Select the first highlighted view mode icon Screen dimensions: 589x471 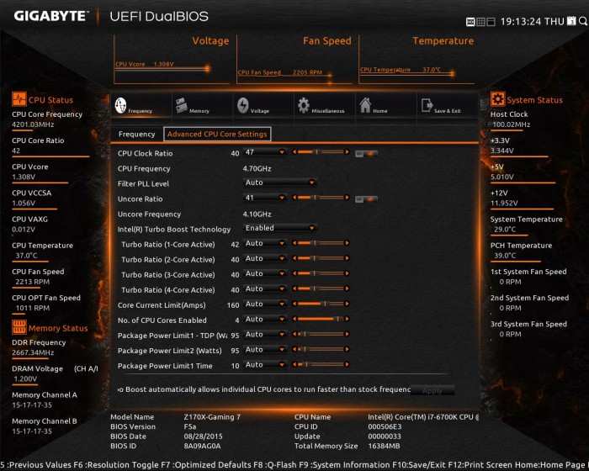[470, 22]
